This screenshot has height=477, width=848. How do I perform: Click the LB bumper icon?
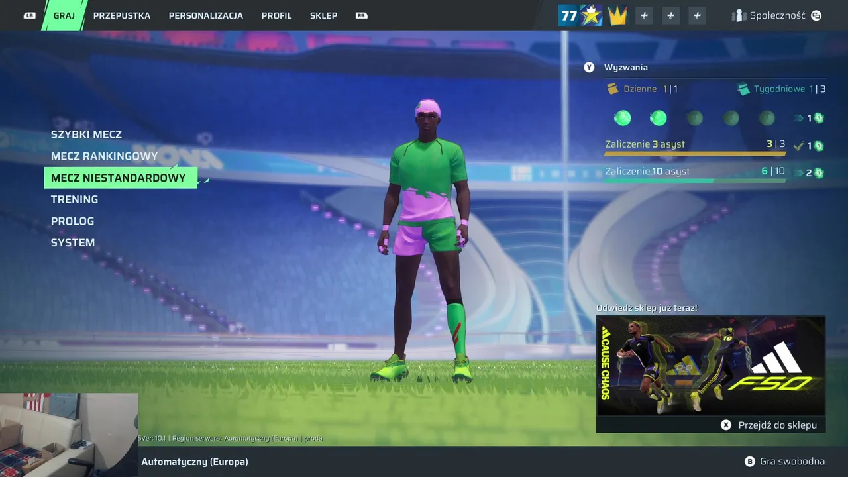29,15
